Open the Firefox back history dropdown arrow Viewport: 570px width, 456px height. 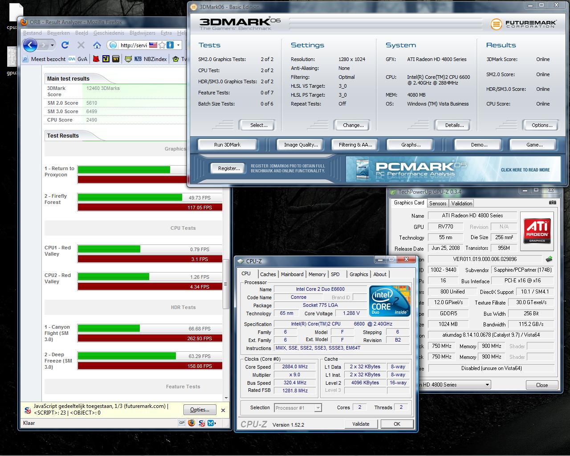[x=52, y=45]
